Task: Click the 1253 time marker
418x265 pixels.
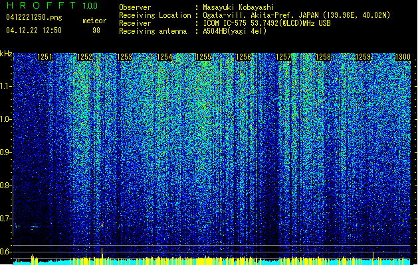Action: pos(124,57)
